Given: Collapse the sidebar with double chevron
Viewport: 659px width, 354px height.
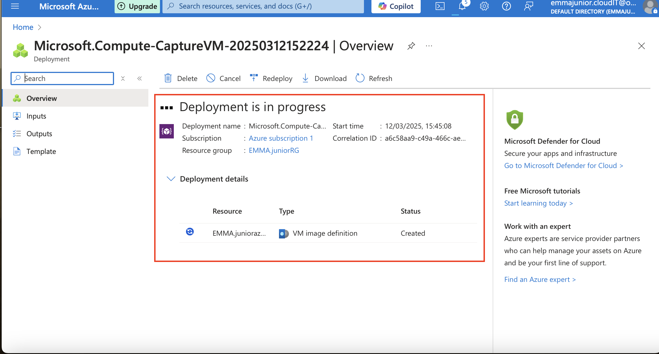Looking at the screenshot, I should [x=139, y=79].
